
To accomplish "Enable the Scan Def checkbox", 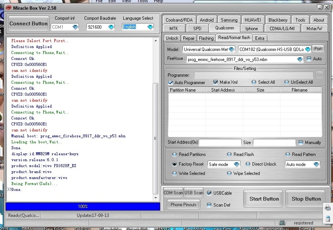I will point(209,205).
